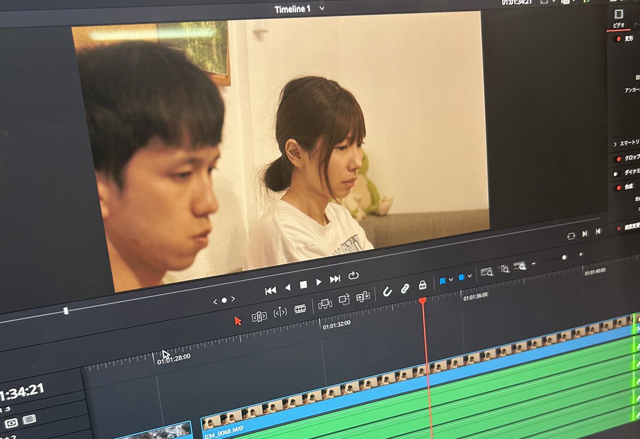Screen dimensions: 640x439
Task: Click the Custom Zoom icon
Action: [x=519, y=266]
